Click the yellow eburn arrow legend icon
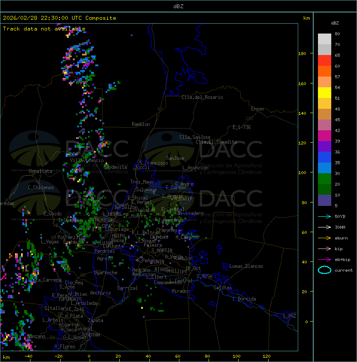The width and height of the screenshot is (357, 362). click(324, 238)
